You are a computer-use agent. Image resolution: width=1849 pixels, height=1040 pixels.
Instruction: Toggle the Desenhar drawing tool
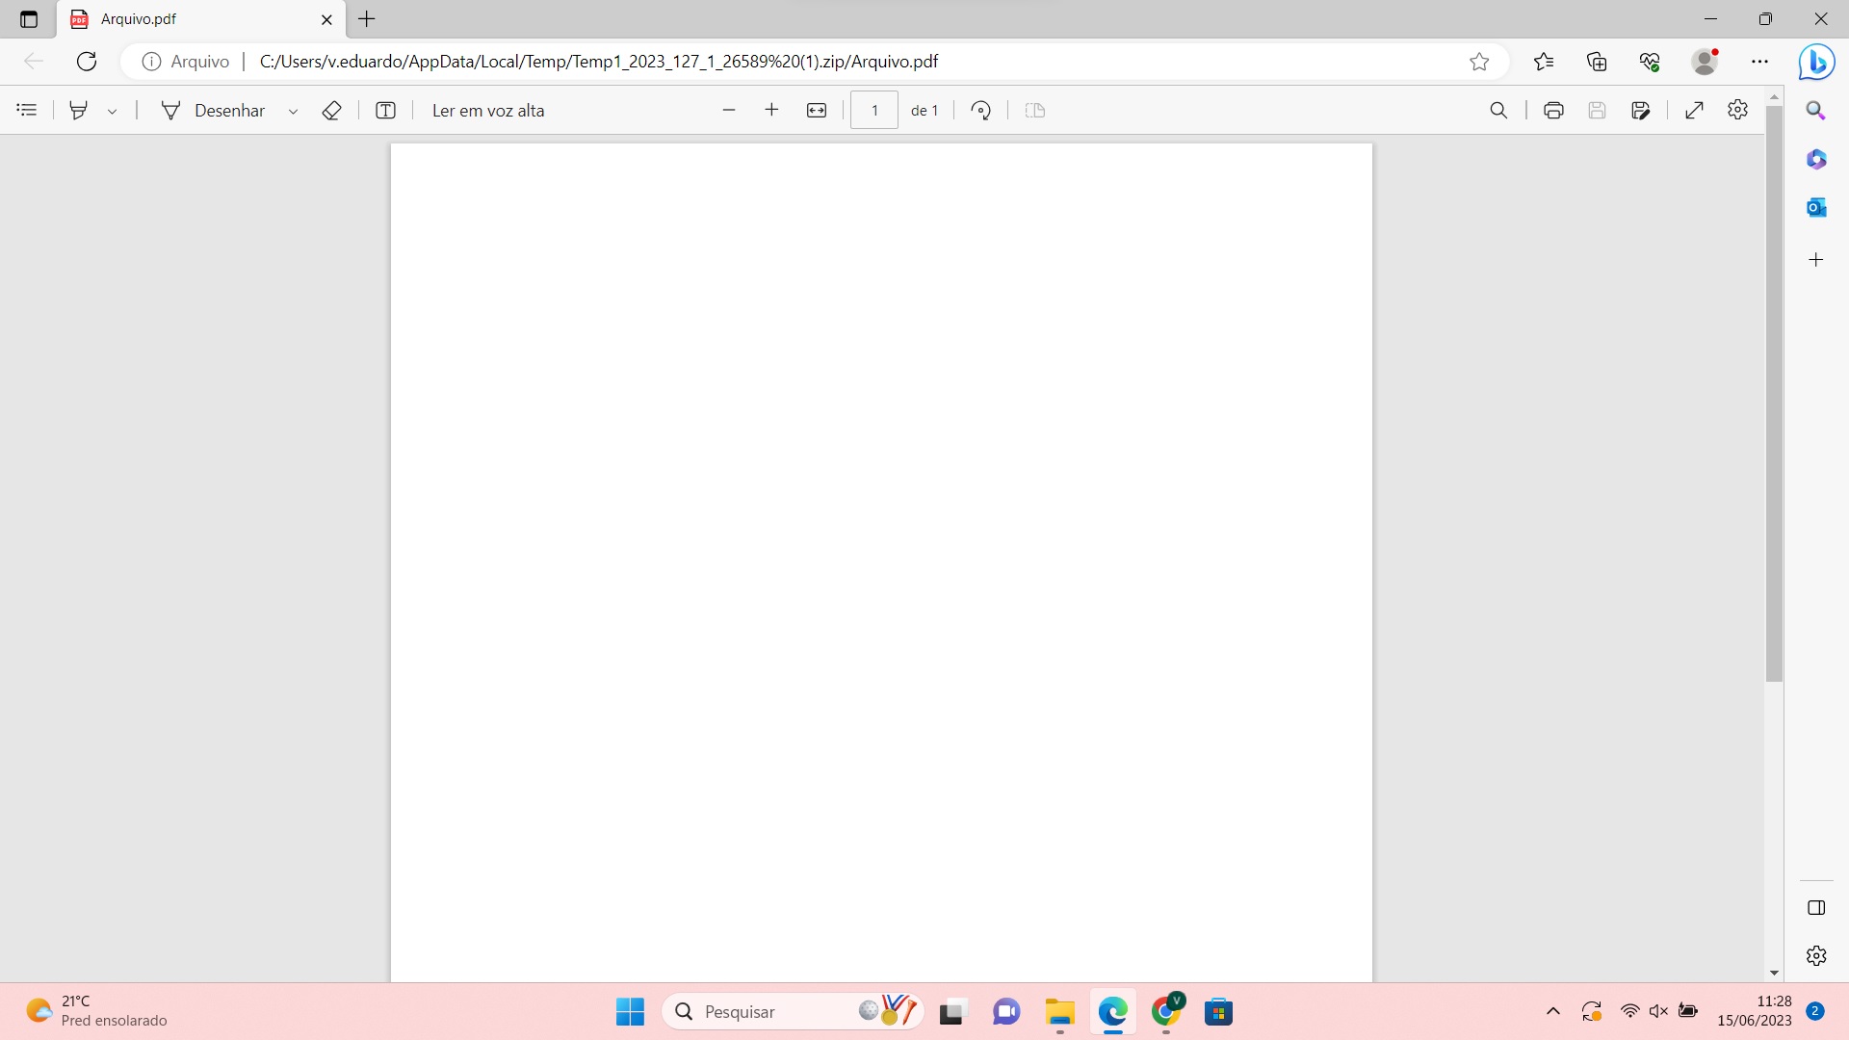(213, 110)
